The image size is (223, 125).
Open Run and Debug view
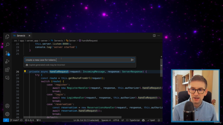coord(7,61)
